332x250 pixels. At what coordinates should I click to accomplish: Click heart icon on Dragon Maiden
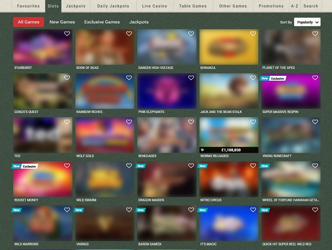[191, 166]
